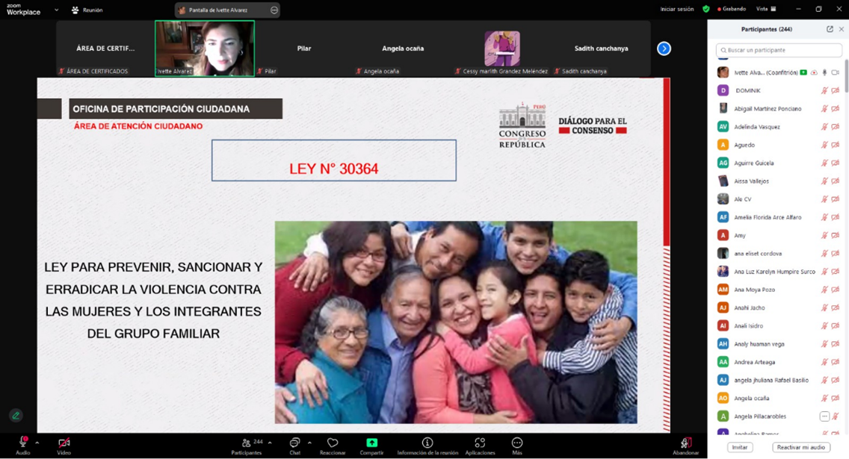Open the Más options menu

click(x=516, y=446)
